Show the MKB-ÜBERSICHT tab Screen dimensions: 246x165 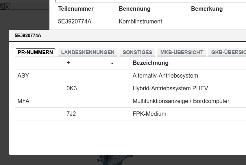[x=182, y=52]
